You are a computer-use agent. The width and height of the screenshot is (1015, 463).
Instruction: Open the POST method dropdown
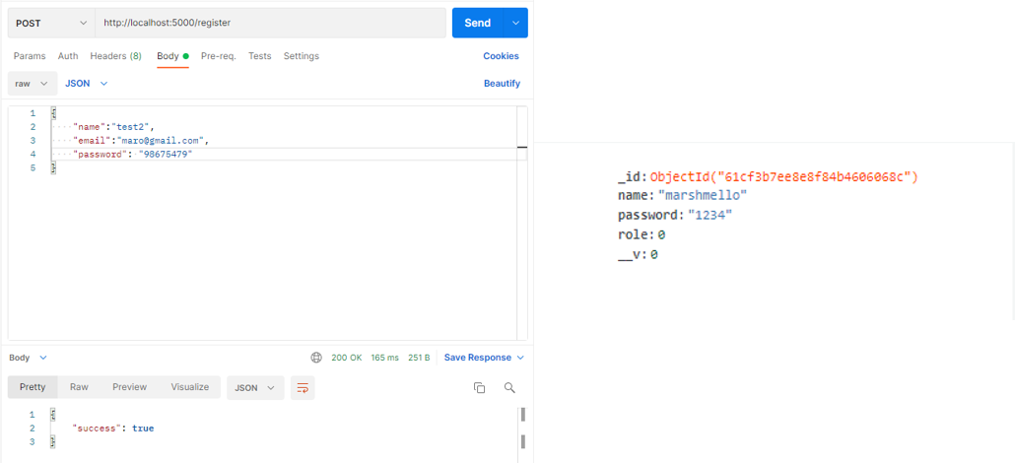pos(51,23)
